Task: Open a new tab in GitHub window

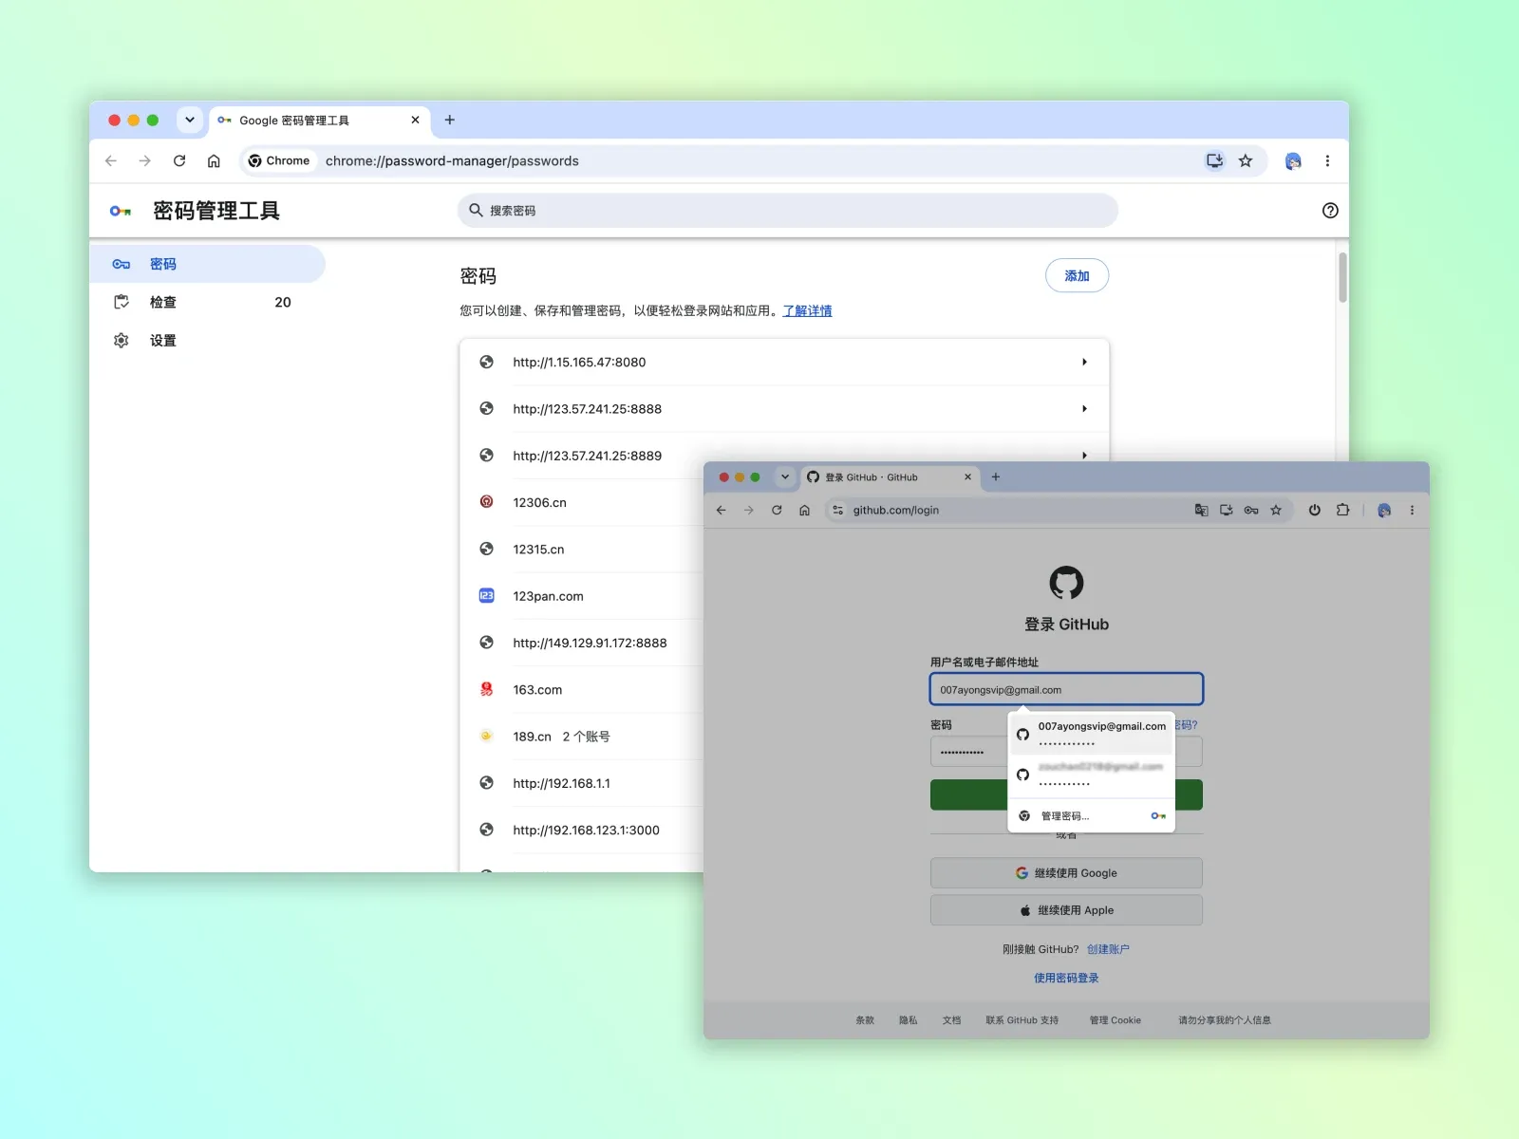Action: [x=996, y=476]
